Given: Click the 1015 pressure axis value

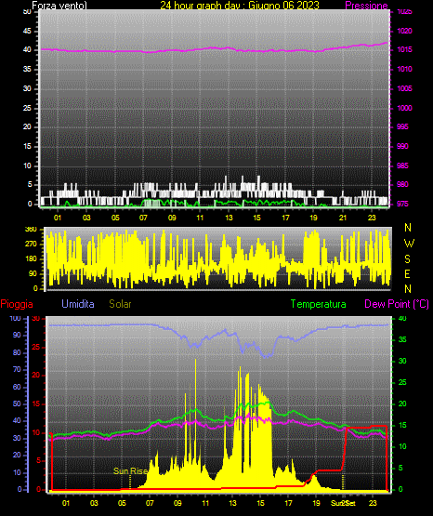Looking at the screenshot, I should (404, 49).
